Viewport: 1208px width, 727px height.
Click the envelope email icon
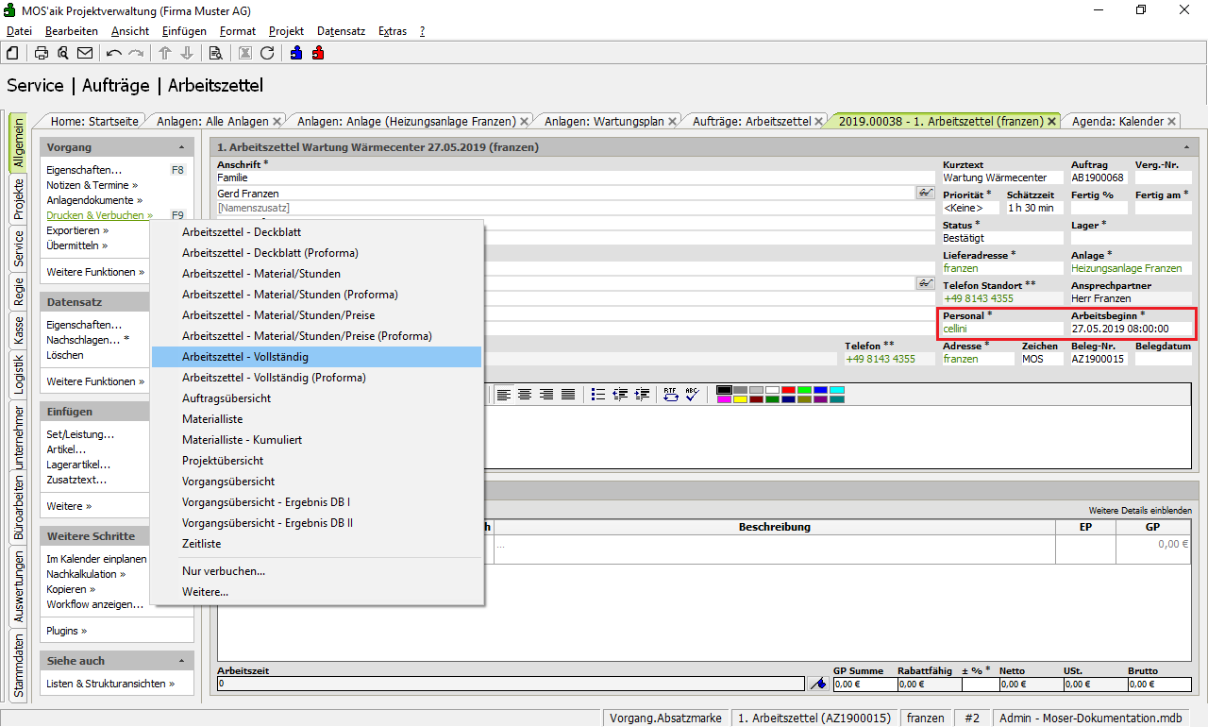[x=85, y=53]
